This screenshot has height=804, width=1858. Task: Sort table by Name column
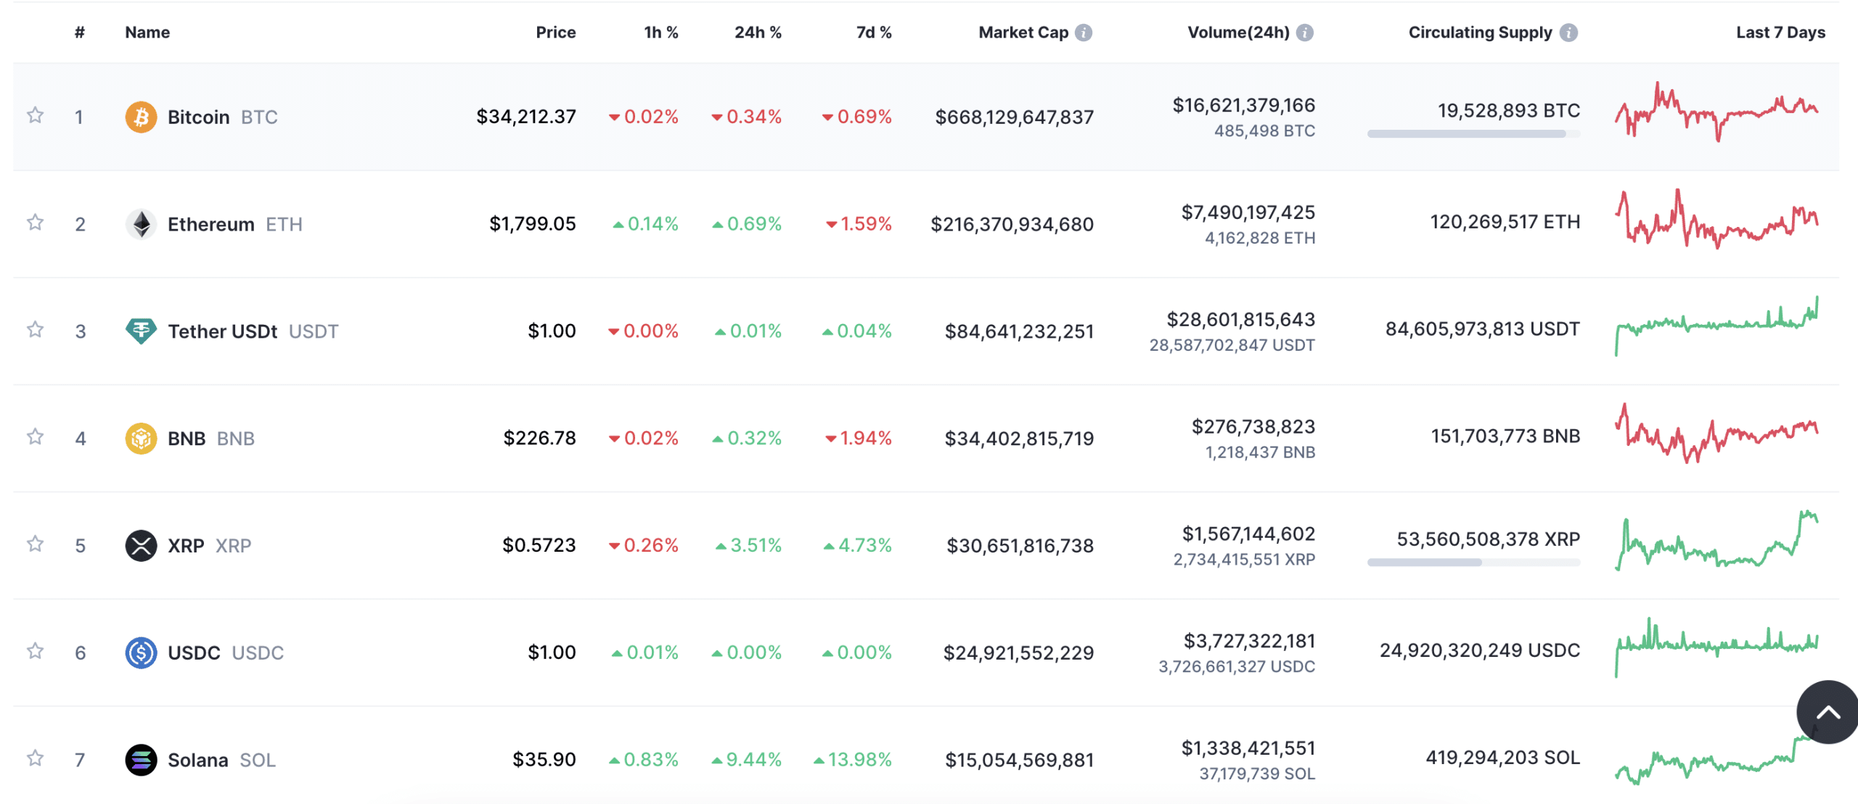tap(147, 33)
